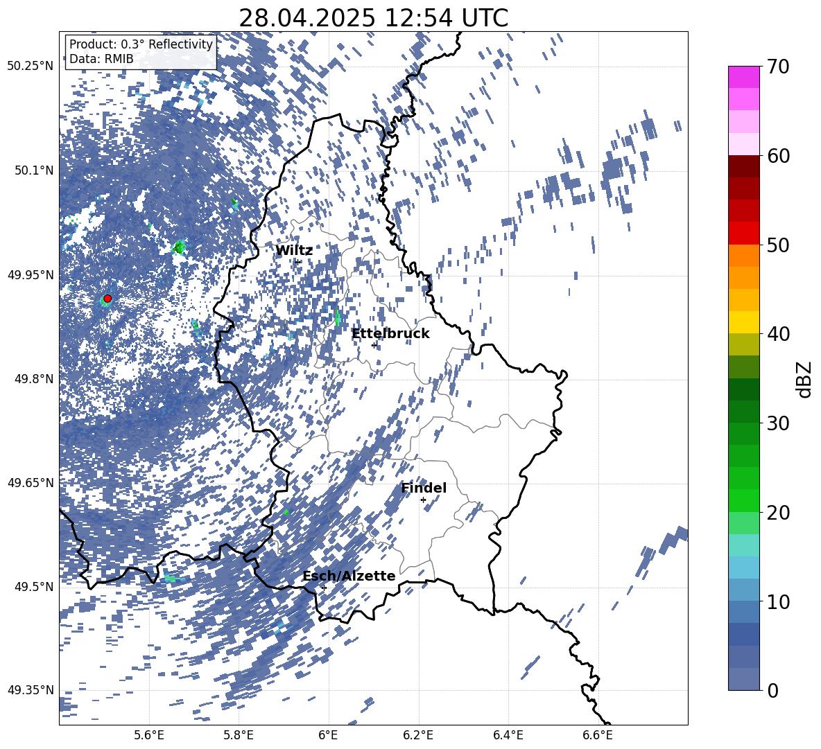Click the 30 tick on colorbar
Screen dimensions: 821x749
778,423
